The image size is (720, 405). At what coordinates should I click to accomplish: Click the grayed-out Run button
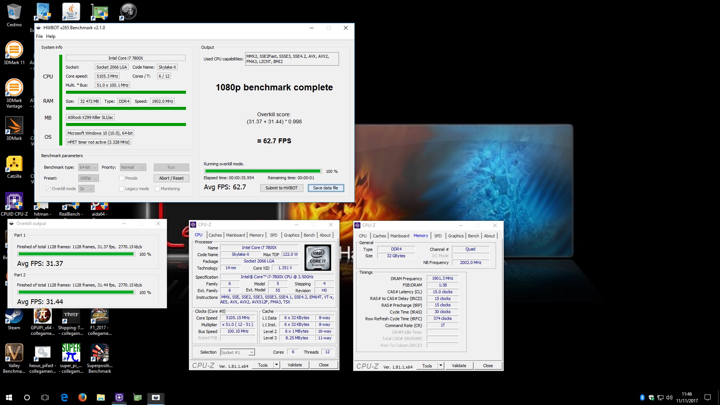pos(171,167)
